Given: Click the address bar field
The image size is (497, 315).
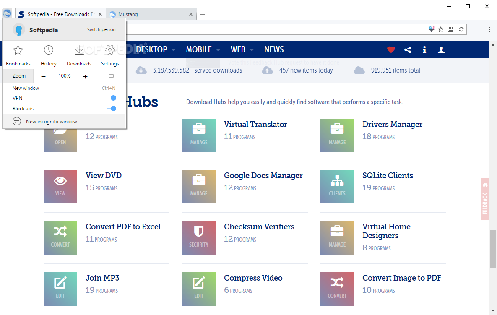Looking at the screenshot, I should point(276,29).
